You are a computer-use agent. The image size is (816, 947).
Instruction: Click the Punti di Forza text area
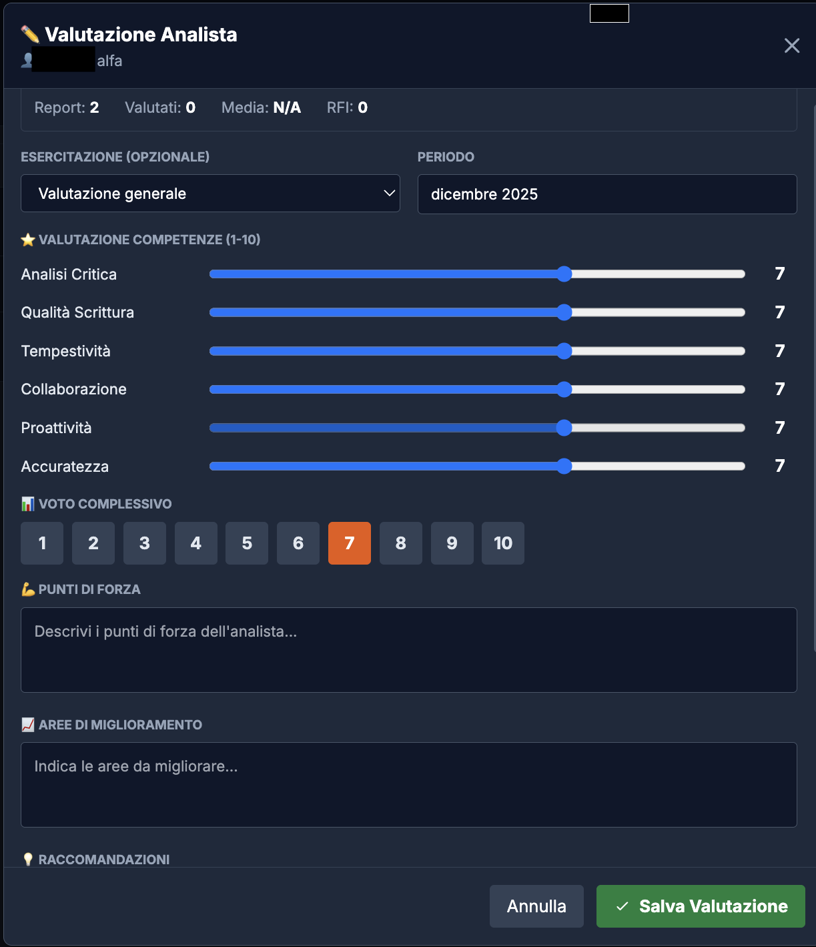tap(408, 649)
